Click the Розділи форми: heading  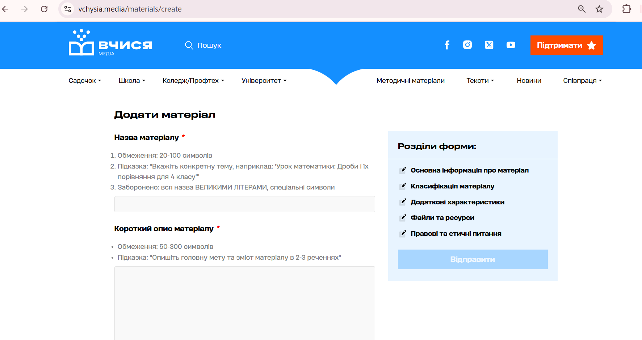click(x=437, y=146)
